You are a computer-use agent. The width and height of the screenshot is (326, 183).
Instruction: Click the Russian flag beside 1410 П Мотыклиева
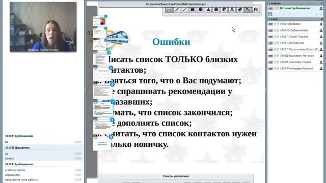coord(270,49)
